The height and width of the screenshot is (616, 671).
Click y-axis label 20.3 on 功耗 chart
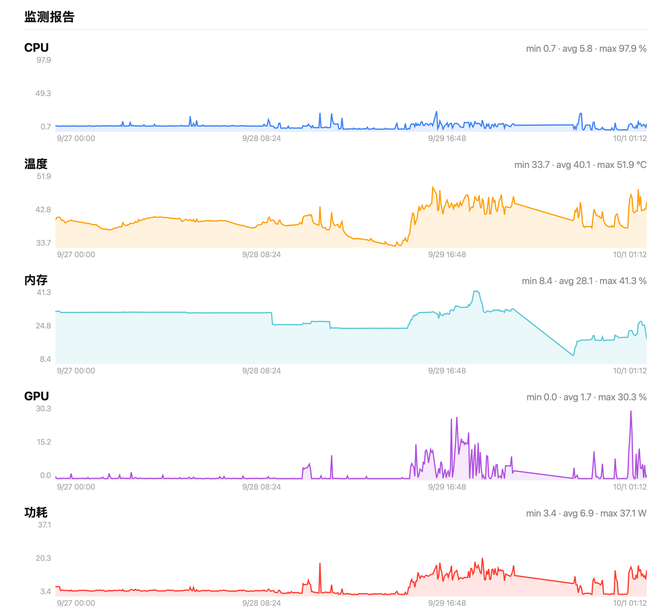pyautogui.click(x=43, y=558)
